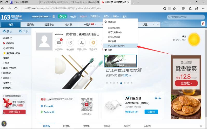
Task: Click the 立即购买 blue button
Action: click(x=151, y=112)
